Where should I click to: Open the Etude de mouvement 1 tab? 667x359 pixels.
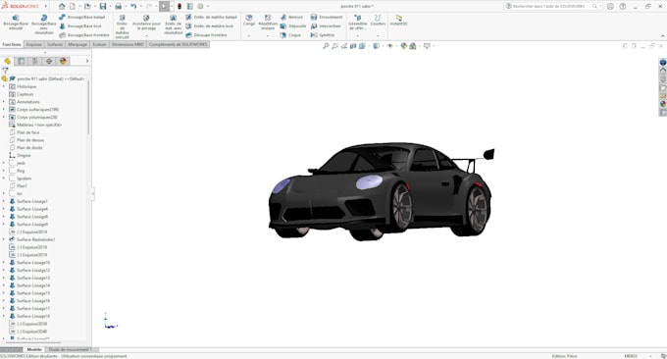click(71, 349)
